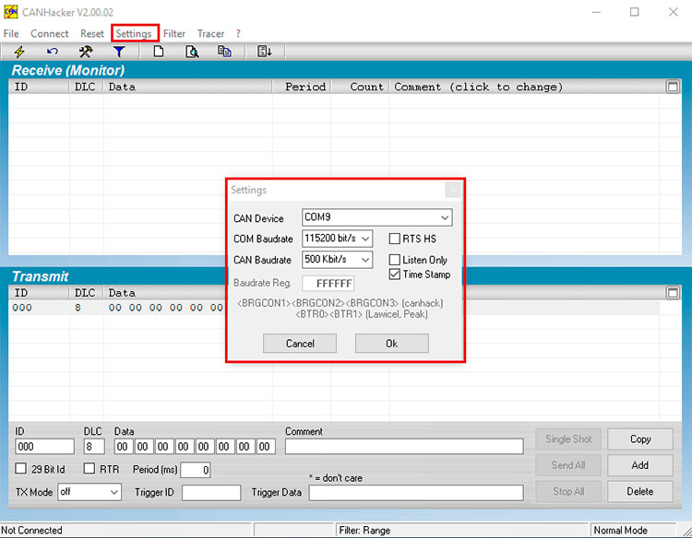
Task: Click the Trigger Data input field
Action: pos(416,493)
